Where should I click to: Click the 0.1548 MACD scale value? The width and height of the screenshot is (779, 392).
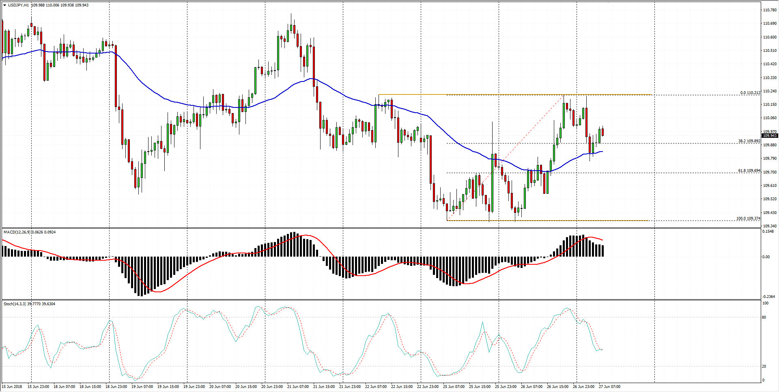pyautogui.click(x=768, y=231)
